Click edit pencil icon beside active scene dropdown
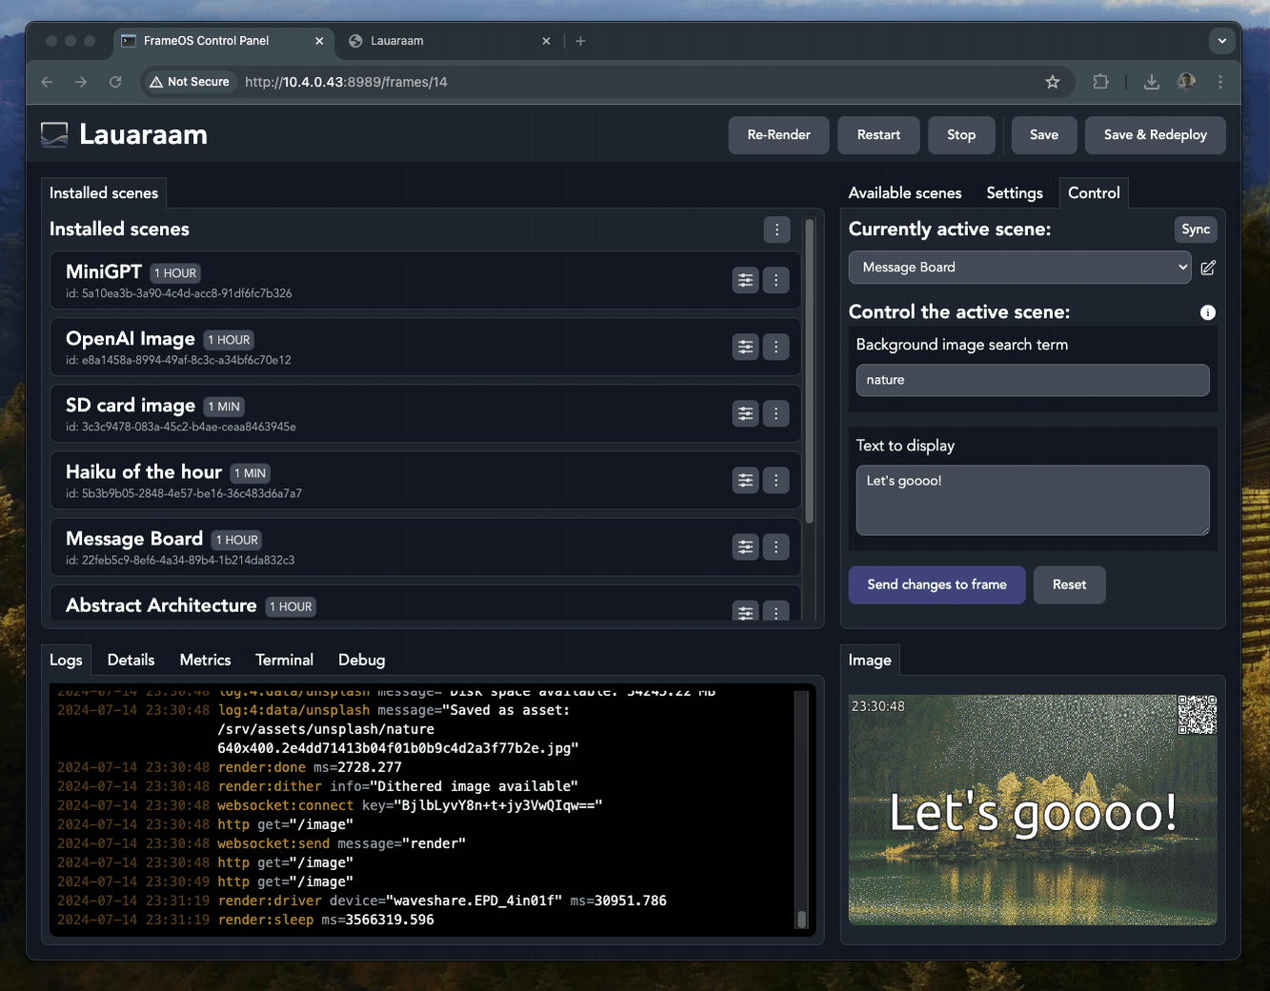The width and height of the screenshot is (1270, 991). [1208, 268]
